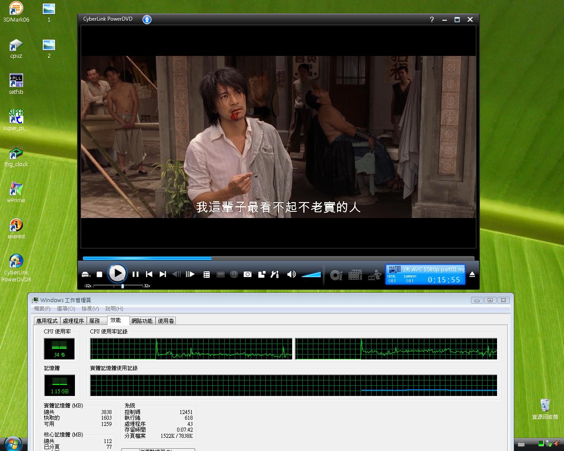Screen dimensions: 564x451
Task: Open the 檢視(V) menu in Task Manager
Action: pos(90,309)
